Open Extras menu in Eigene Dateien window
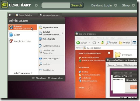140x101 pixels. (120, 38)
